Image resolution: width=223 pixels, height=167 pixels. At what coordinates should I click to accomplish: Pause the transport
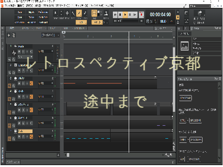point(130,15)
